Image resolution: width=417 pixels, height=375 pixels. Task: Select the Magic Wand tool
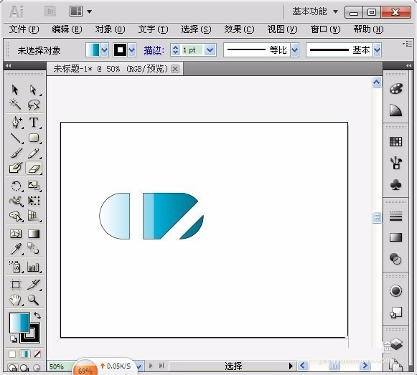tap(15, 105)
